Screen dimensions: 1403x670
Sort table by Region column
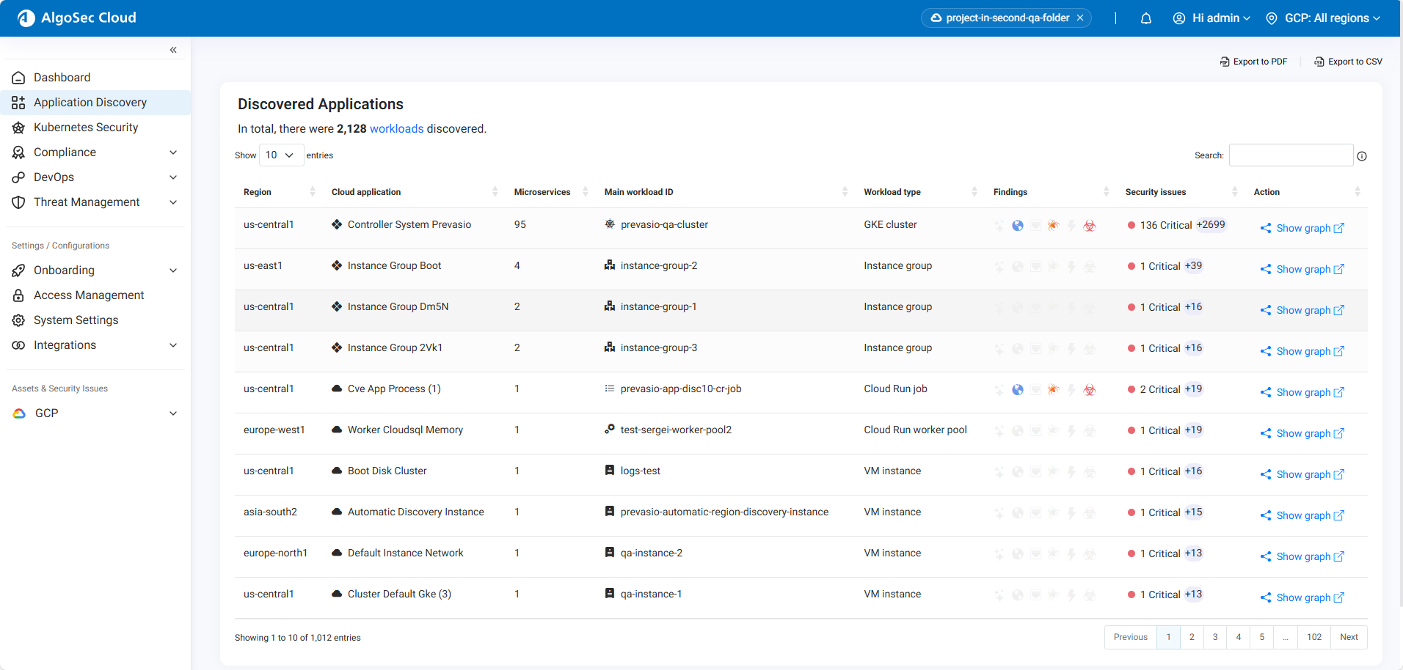click(258, 192)
